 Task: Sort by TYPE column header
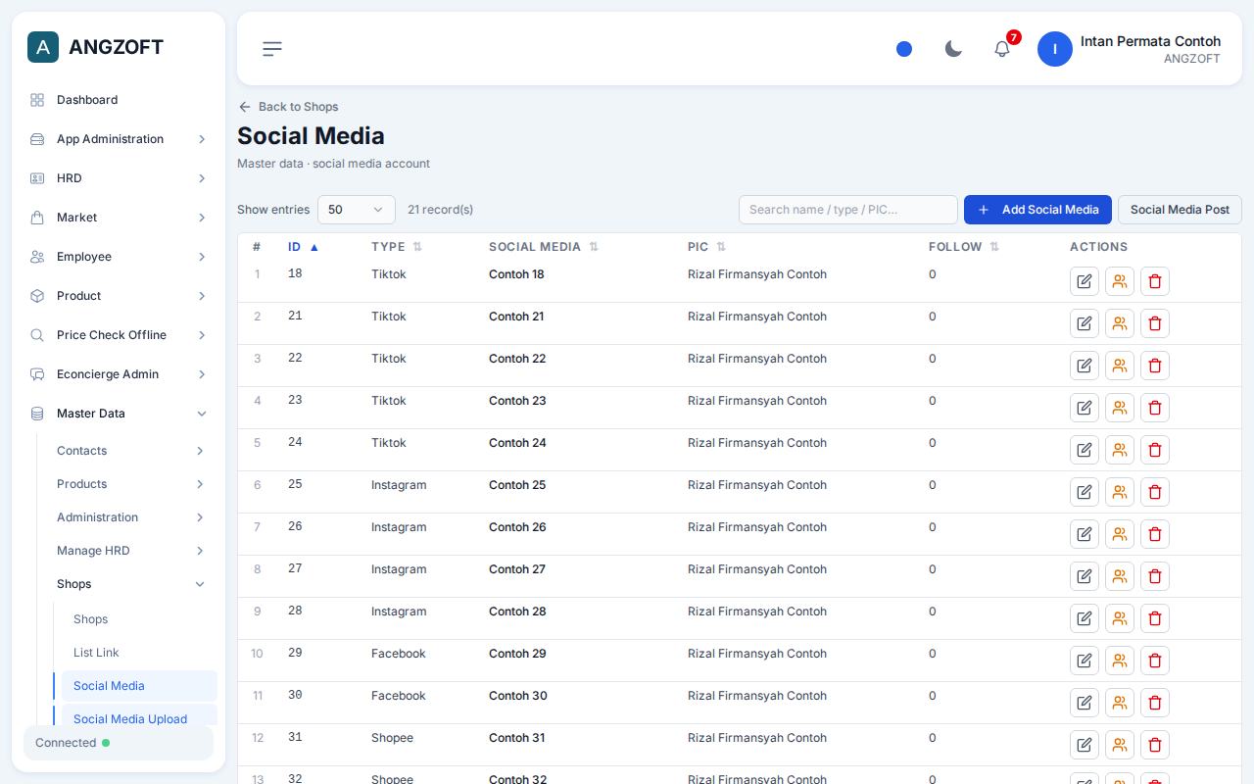pos(396,247)
